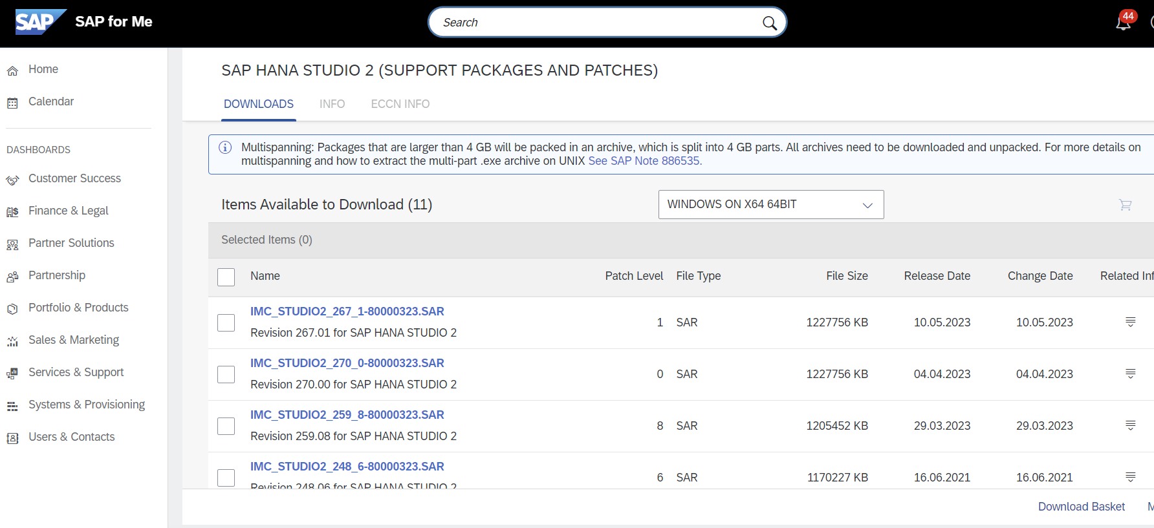Open Partnership dashboard
The width and height of the screenshot is (1154, 528).
point(57,275)
